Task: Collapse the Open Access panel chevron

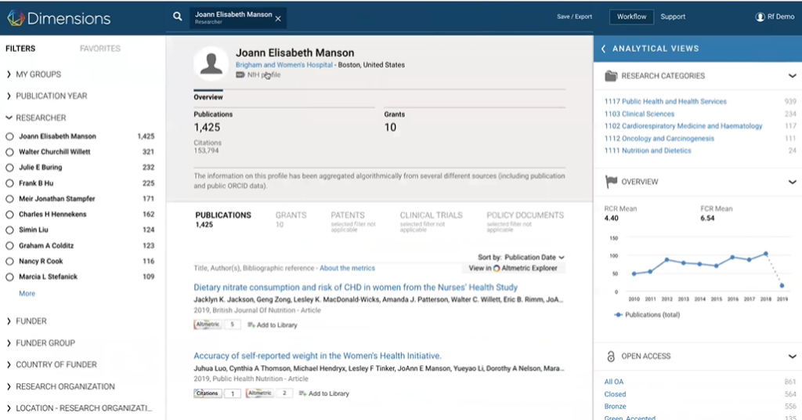Action: pyautogui.click(x=792, y=357)
